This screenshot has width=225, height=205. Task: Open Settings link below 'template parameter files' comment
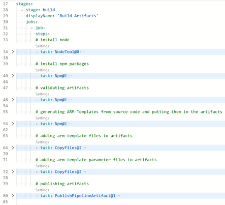pyautogui.click(x=42, y=166)
